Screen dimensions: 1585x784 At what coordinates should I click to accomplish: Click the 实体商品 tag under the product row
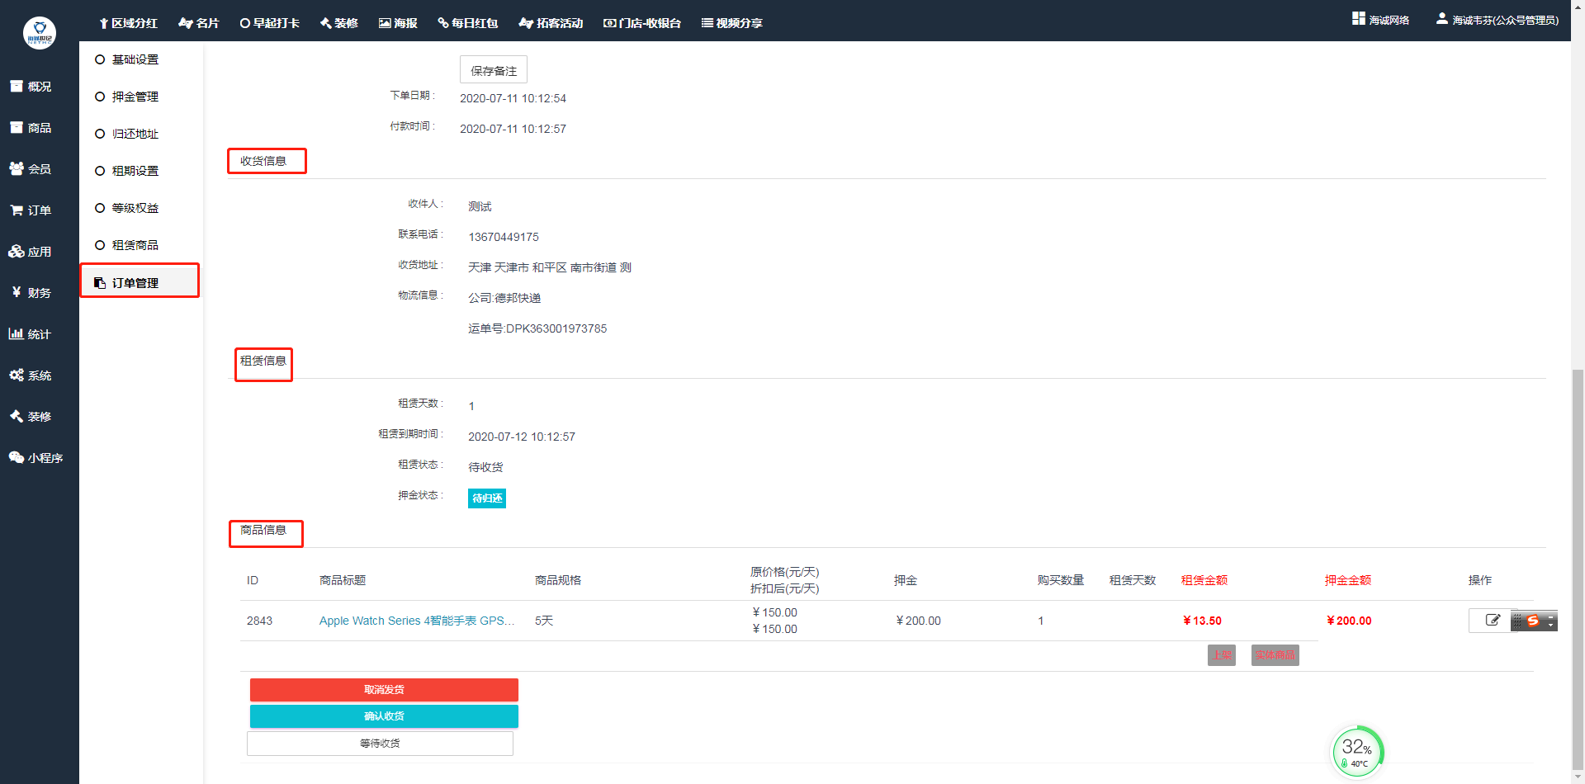tap(1275, 655)
